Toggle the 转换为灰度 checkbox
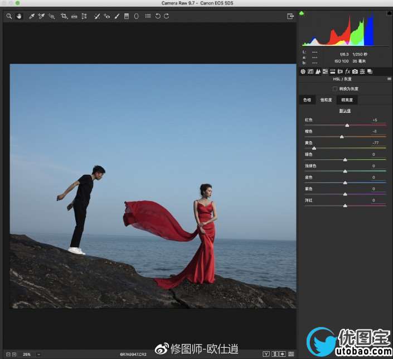Viewport: 393px width, 359px height. pyautogui.click(x=335, y=89)
